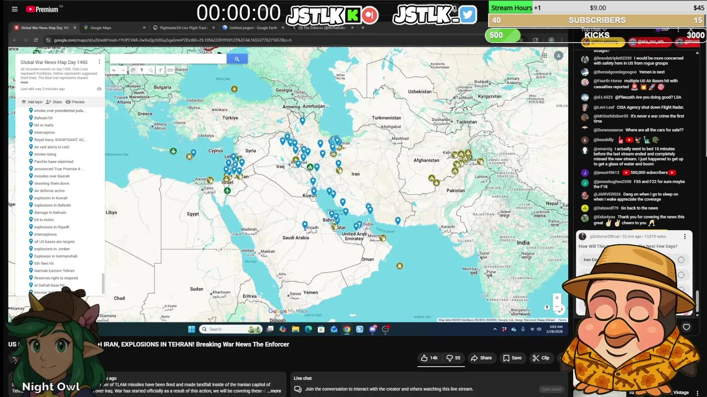Screen dimensions: 707x397
Task: Select the draw line tool
Action: pos(151,70)
